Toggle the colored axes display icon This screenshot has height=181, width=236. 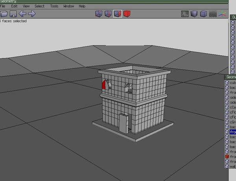pos(222,14)
